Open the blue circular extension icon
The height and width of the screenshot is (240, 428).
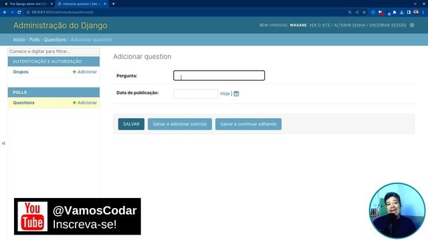tap(373, 12)
